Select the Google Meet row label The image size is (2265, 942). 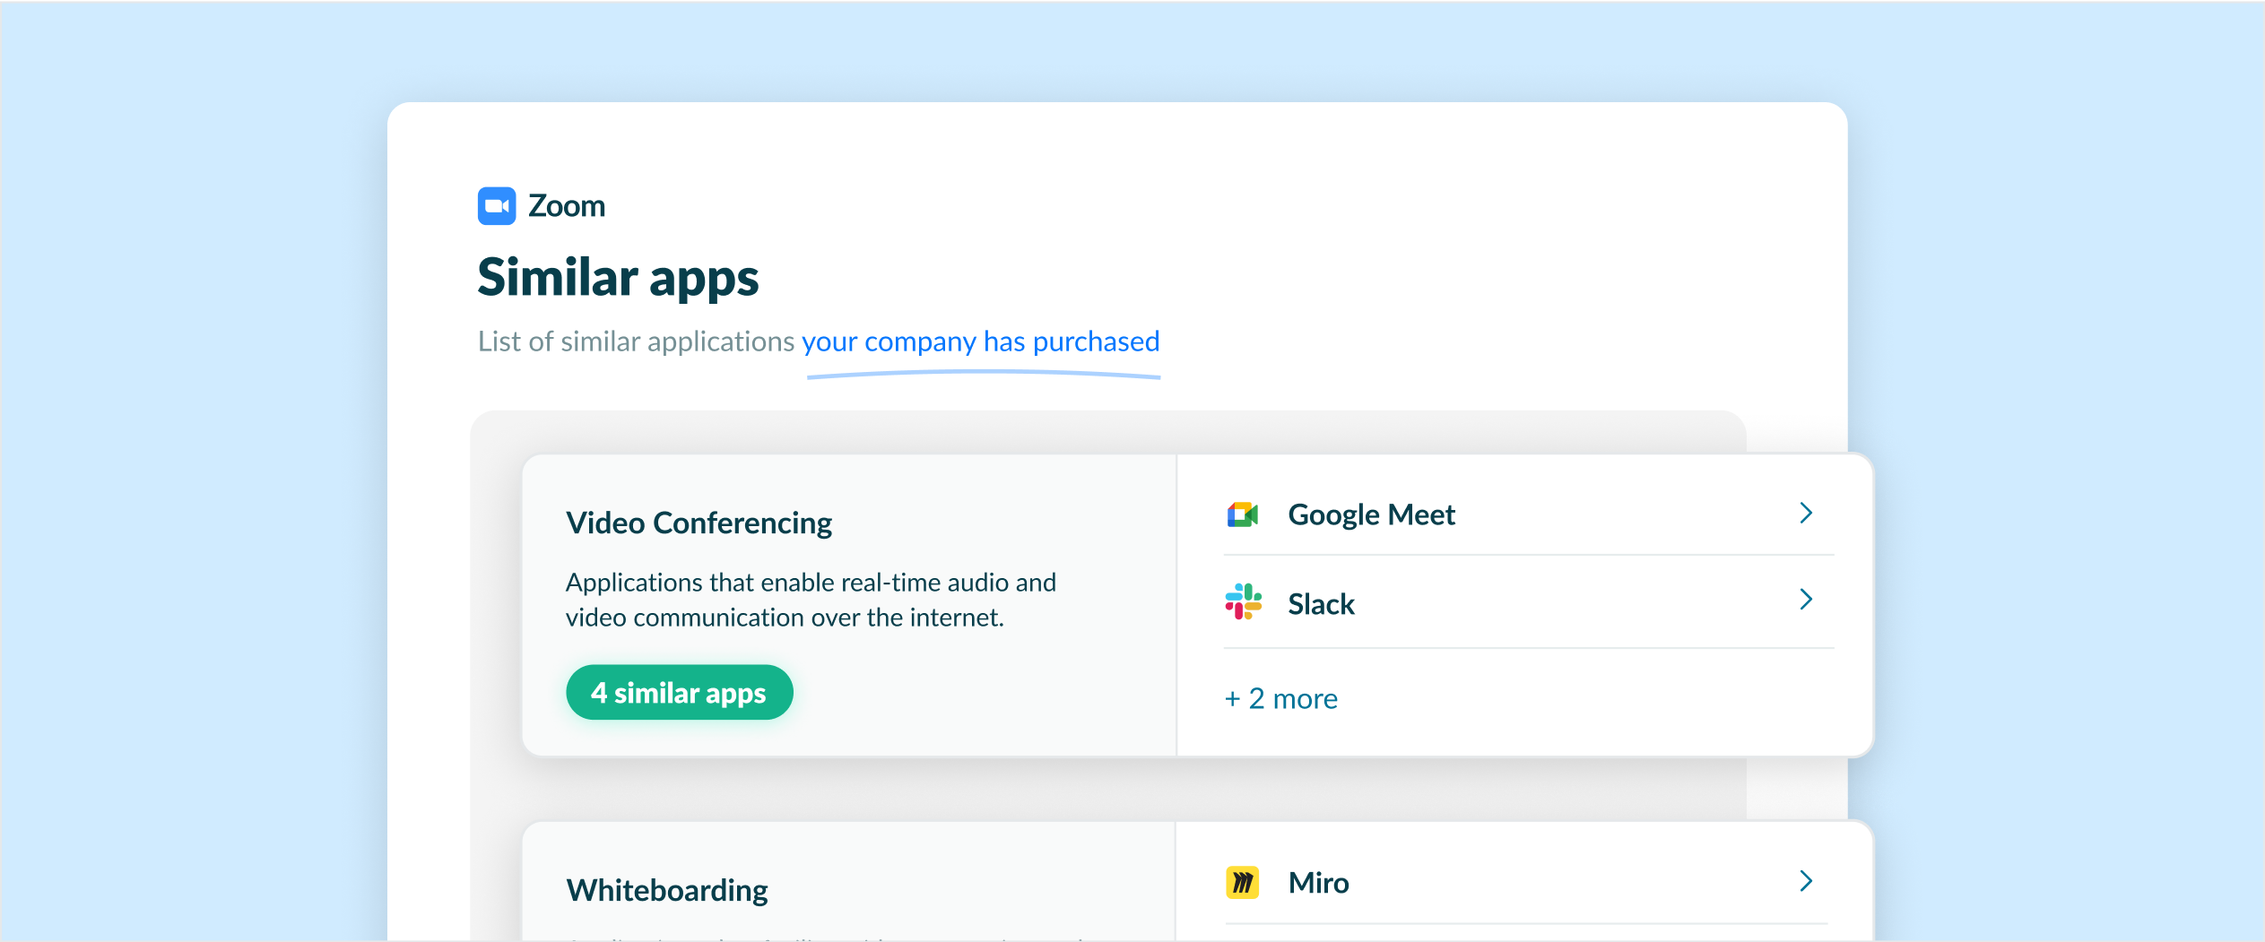(1371, 514)
